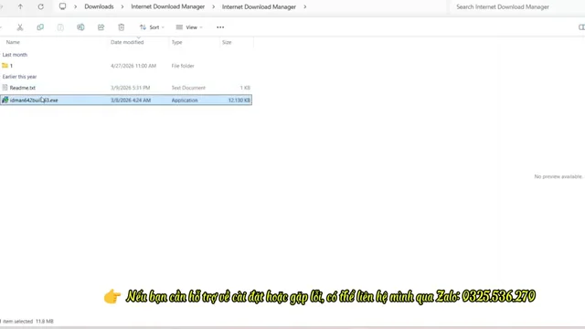Select the idman642build3.exe file
This screenshot has height=329, width=585.
(x=126, y=100)
